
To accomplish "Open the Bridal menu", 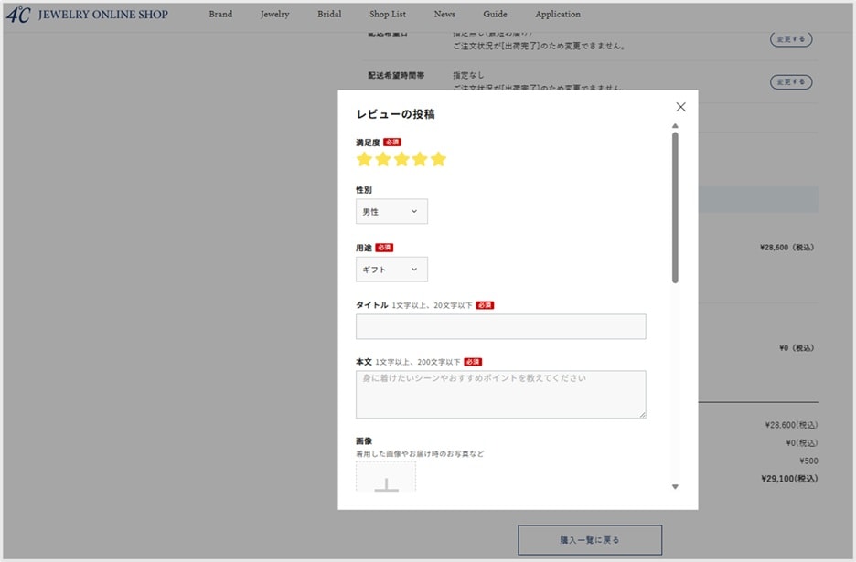I will coord(329,15).
